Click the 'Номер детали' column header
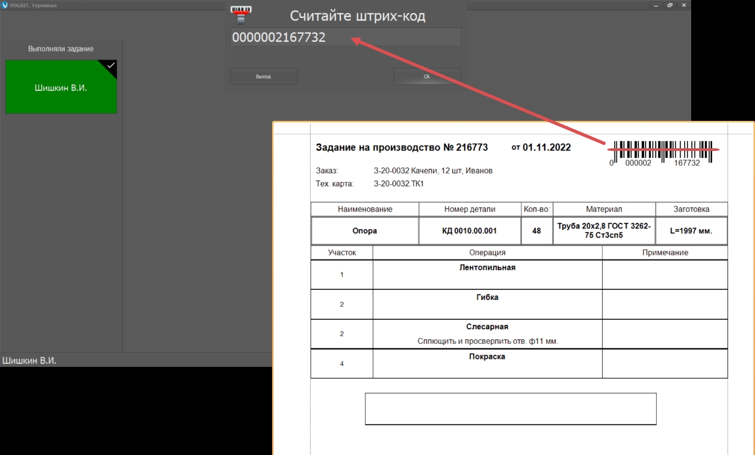This screenshot has height=455, width=755. click(x=470, y=209)
